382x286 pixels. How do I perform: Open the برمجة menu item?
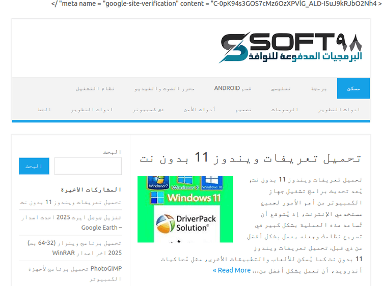319,88
